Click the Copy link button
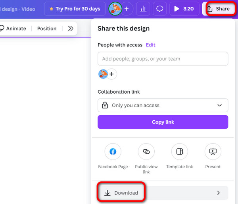This screenshot has height=204, width=238. click(x=163, y=122)
